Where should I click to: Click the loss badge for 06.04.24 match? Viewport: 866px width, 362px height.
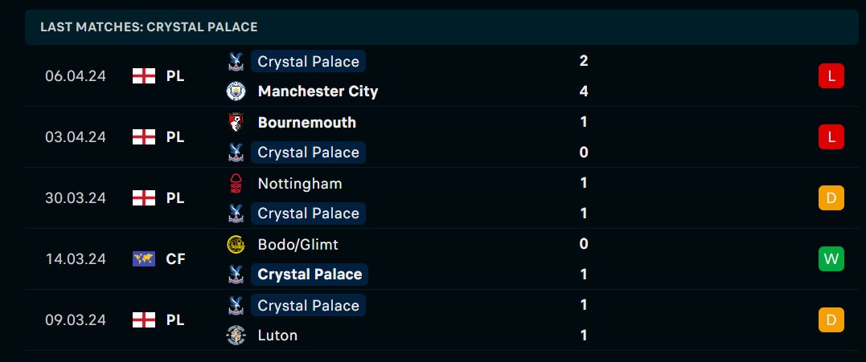click(x=831, y=76)
